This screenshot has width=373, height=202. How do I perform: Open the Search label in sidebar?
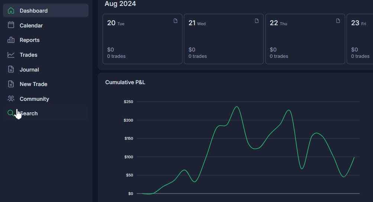point(29,113)
